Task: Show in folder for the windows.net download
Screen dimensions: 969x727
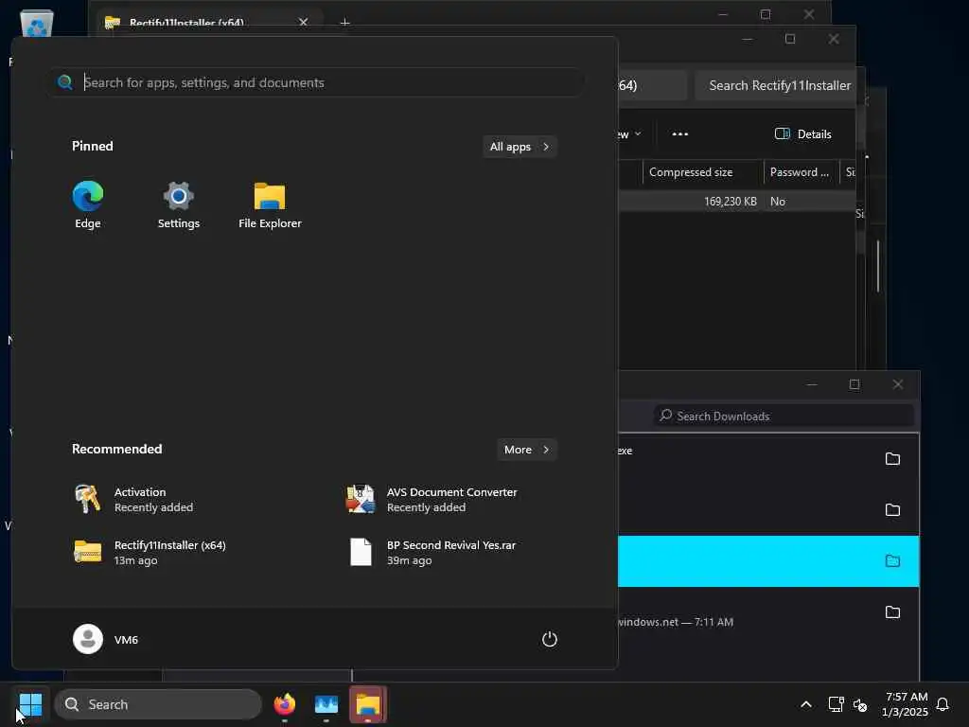Action: pos(892,612)
